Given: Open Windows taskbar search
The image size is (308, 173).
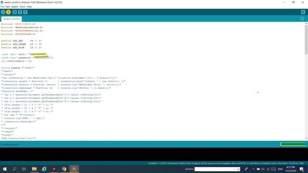Looking at the screenshot, I should (14, 169).
